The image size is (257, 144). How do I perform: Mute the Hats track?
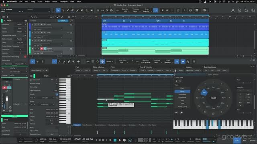coord(35,25)
